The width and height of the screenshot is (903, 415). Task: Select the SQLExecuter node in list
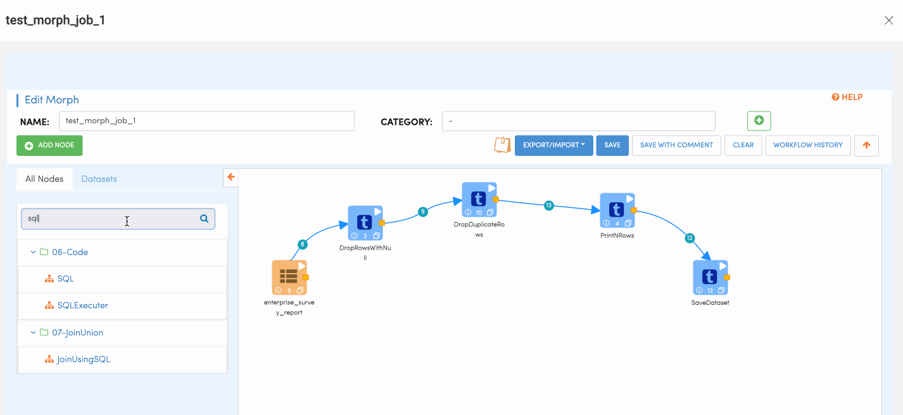[83, 305]
